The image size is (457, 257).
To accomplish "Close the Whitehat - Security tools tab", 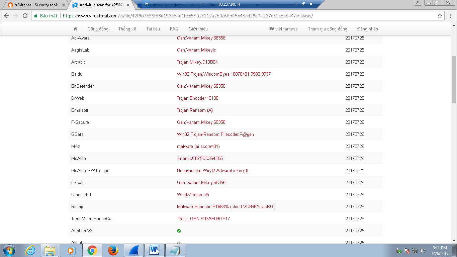I will (63, 5).
